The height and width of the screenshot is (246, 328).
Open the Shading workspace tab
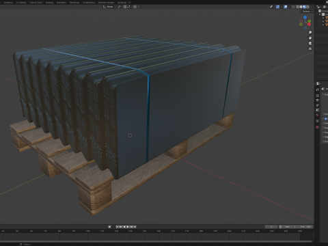pyautogui.click(x=49, y=3)
